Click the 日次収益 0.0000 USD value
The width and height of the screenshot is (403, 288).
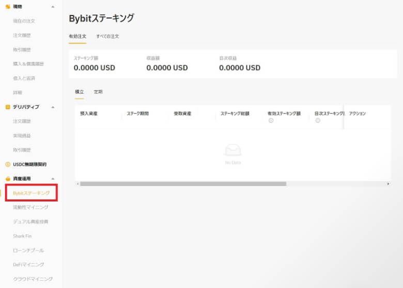click(240, 68)
